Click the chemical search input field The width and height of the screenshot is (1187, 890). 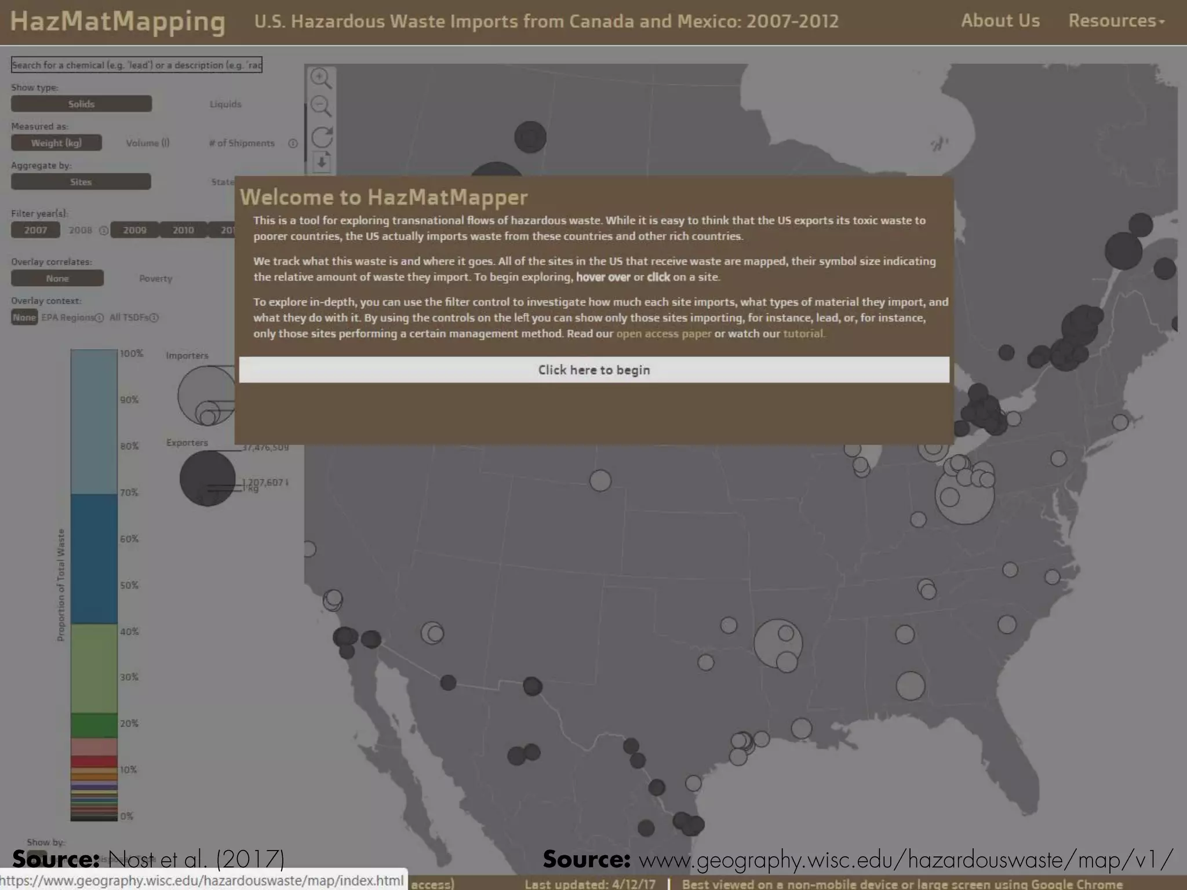136,65
